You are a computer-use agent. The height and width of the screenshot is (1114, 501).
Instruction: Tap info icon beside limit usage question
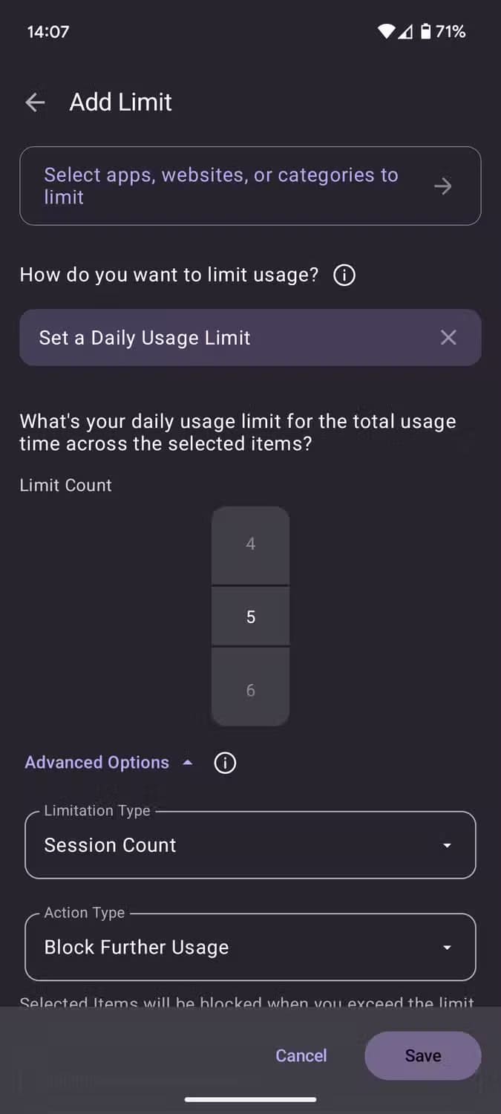[344, 276]
